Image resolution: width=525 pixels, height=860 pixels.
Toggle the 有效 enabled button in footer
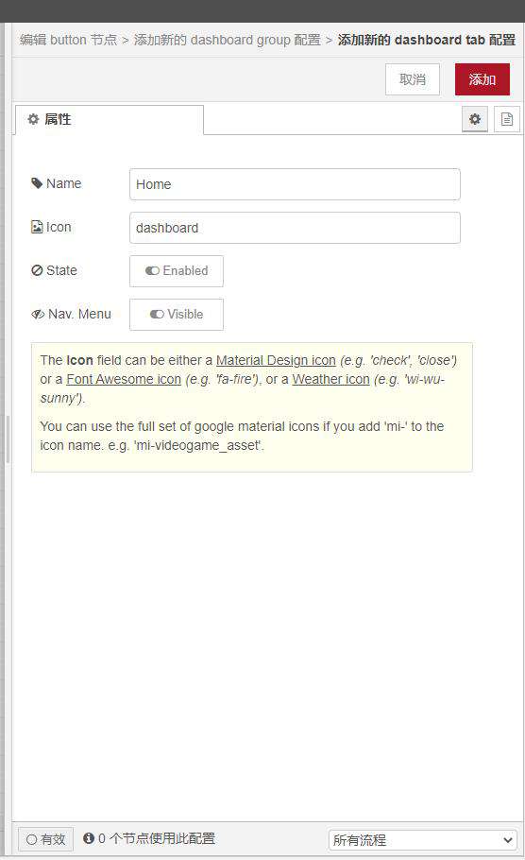pyautogui.click(x=46, y=839)
